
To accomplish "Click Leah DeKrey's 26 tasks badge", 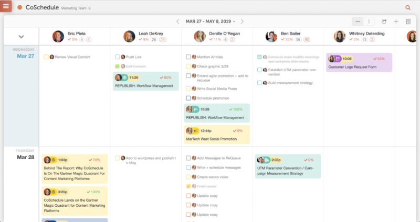I will [154, 40].
